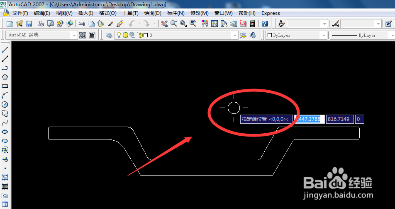395x209 pixels.
Task: Click the Redo arrow
Action: click(146, 24)
